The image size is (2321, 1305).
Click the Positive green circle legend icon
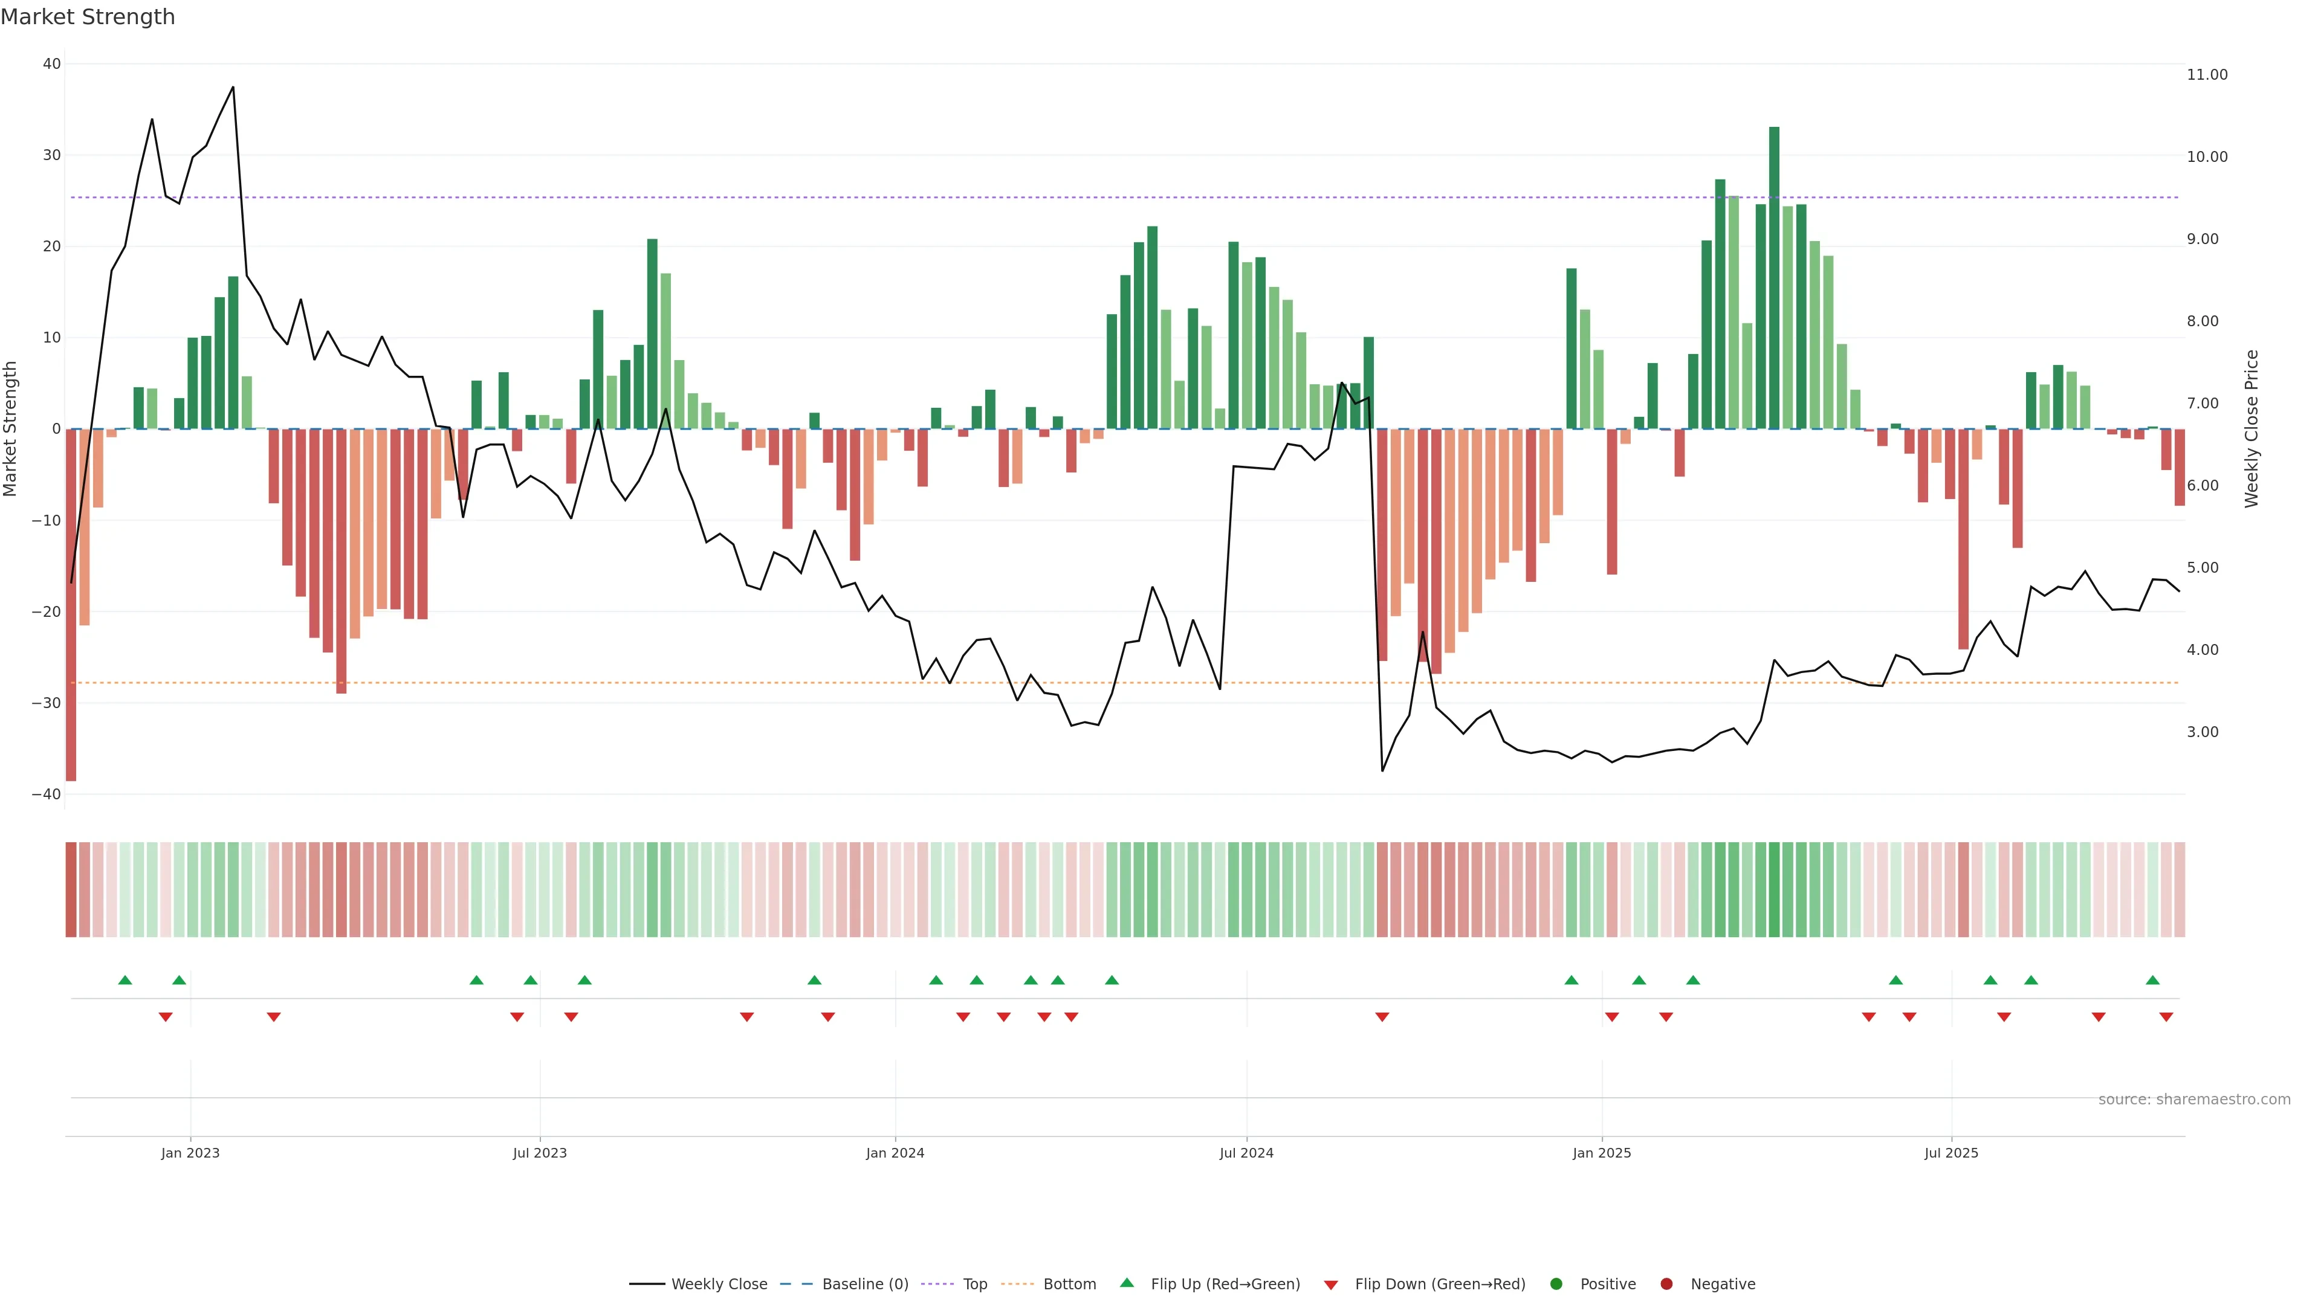coord(1556,1284)
